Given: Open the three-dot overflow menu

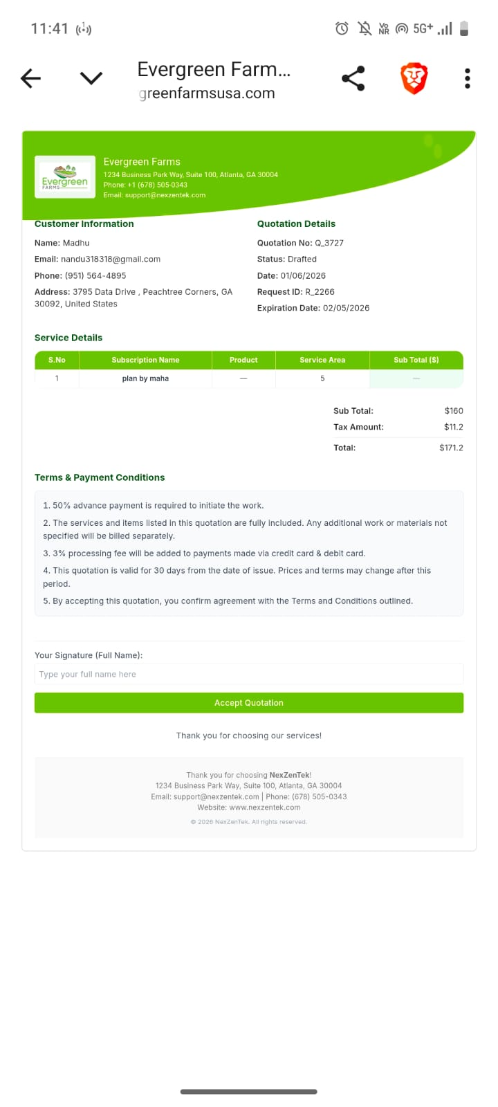Looking at the screenshot, I should point(468,78).
